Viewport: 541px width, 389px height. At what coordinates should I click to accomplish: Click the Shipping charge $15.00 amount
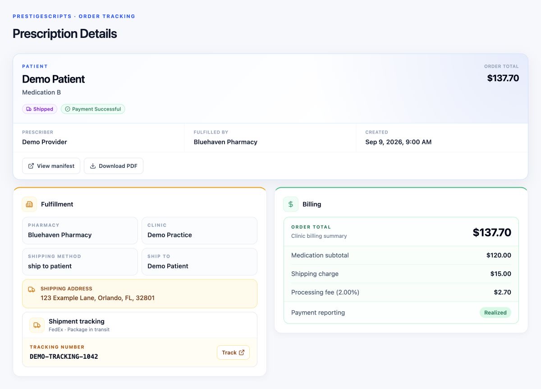[x=501, y=274]
